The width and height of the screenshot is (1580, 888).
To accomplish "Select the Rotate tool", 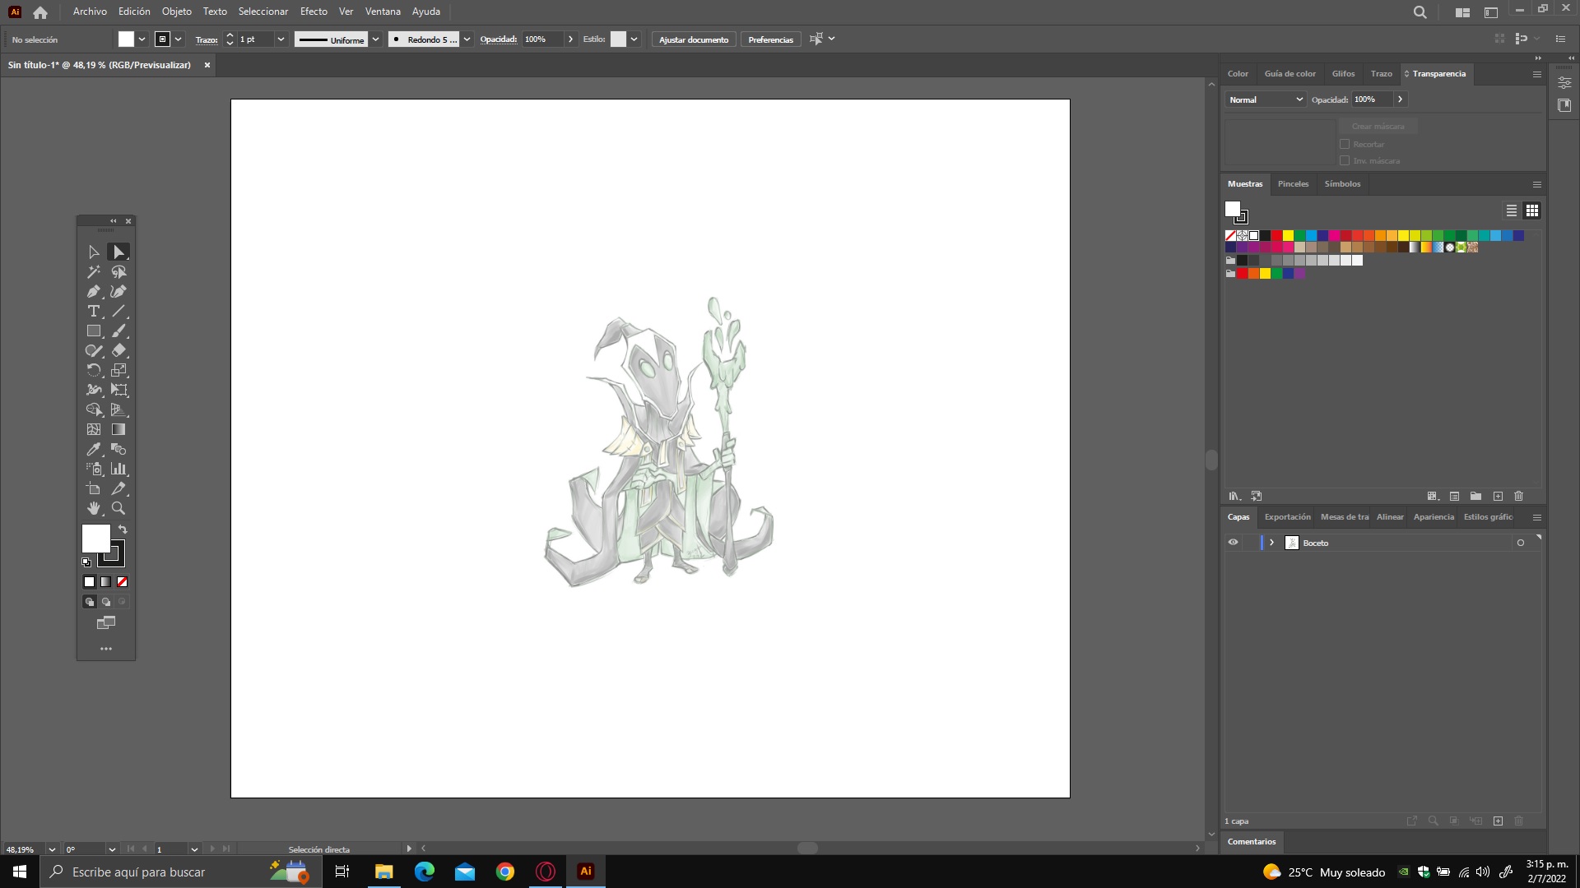I will (94, 370).
